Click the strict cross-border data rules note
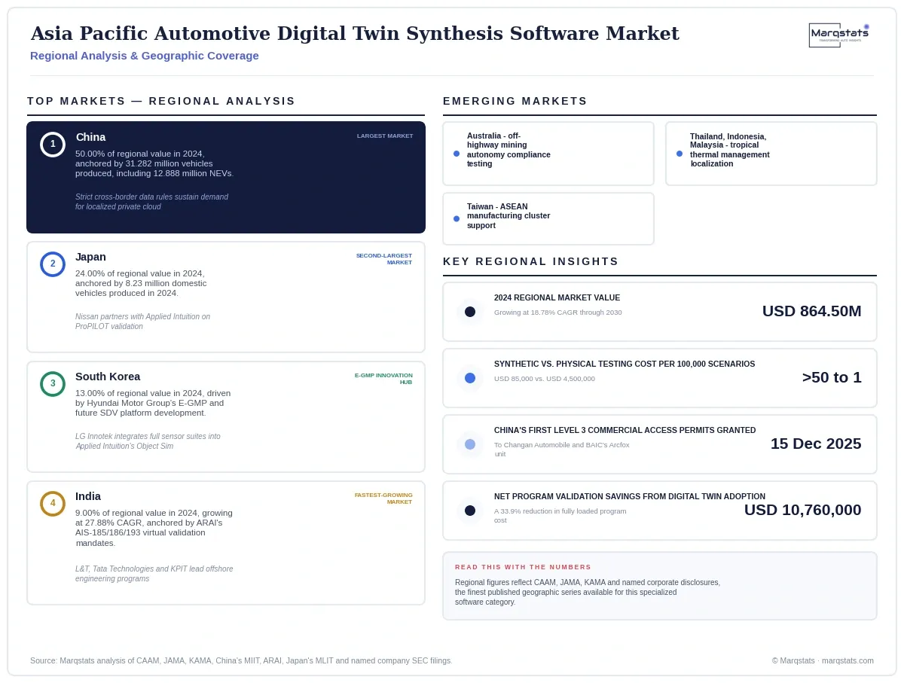 click(x=151, y=202)
